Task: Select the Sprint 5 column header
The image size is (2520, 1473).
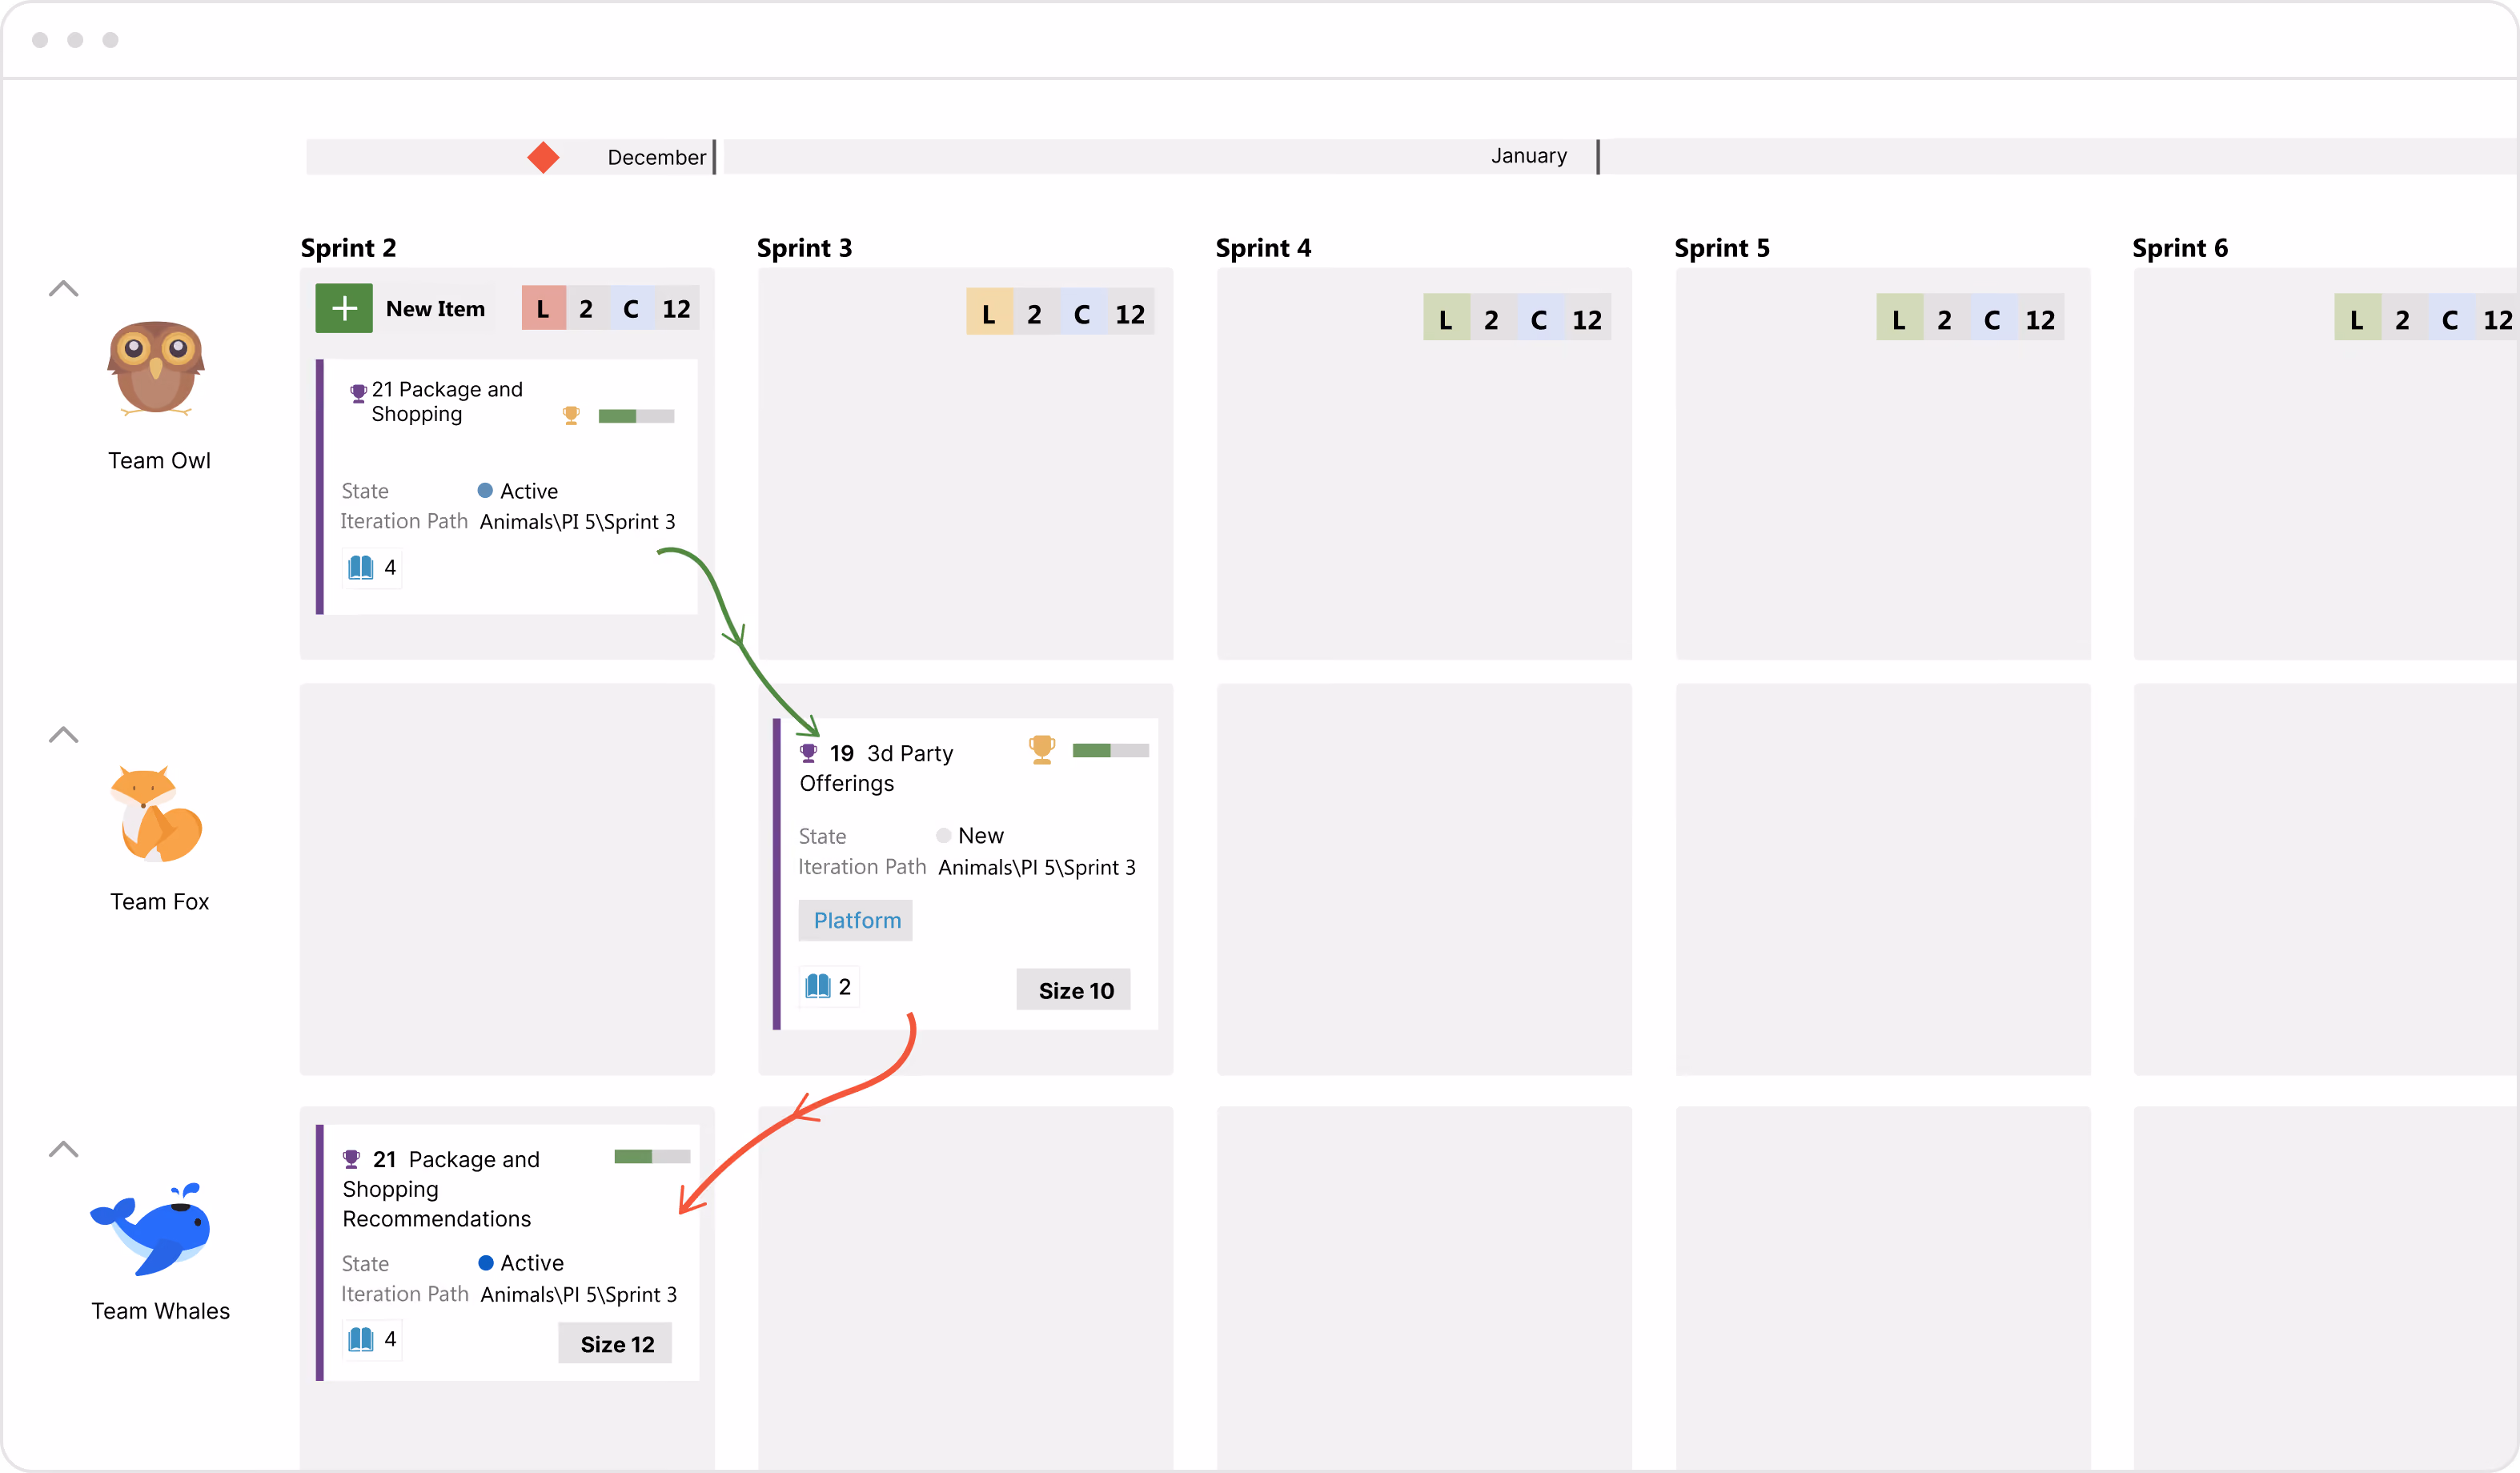Action: [1722, 248]
